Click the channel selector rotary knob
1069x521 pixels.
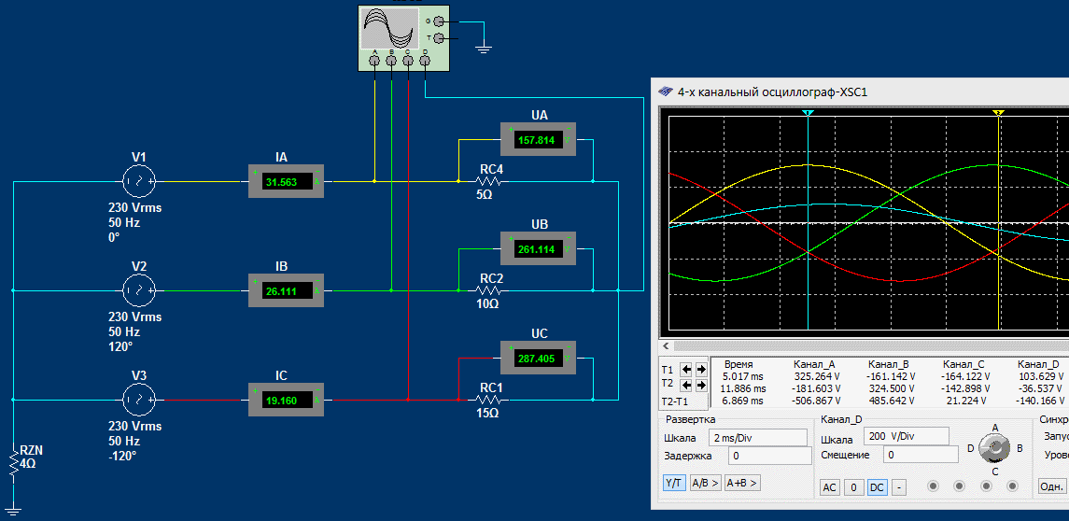coord(996,450)
